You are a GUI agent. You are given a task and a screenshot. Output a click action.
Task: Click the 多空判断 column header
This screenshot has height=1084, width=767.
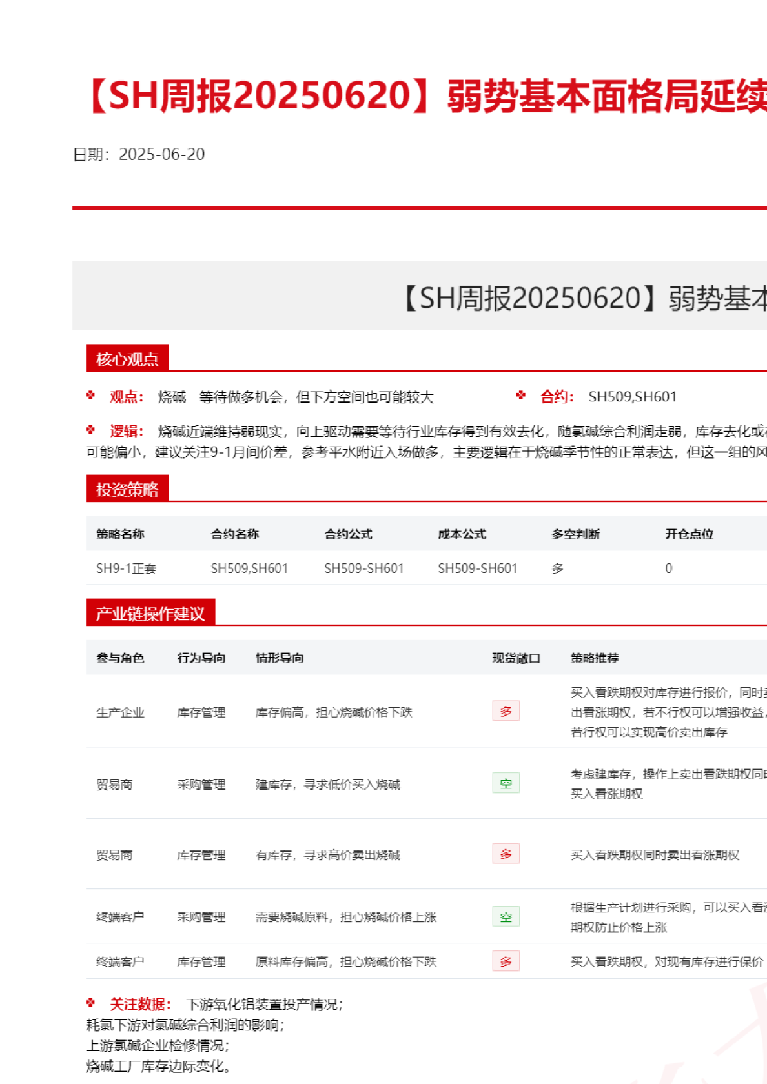[575, 534]
